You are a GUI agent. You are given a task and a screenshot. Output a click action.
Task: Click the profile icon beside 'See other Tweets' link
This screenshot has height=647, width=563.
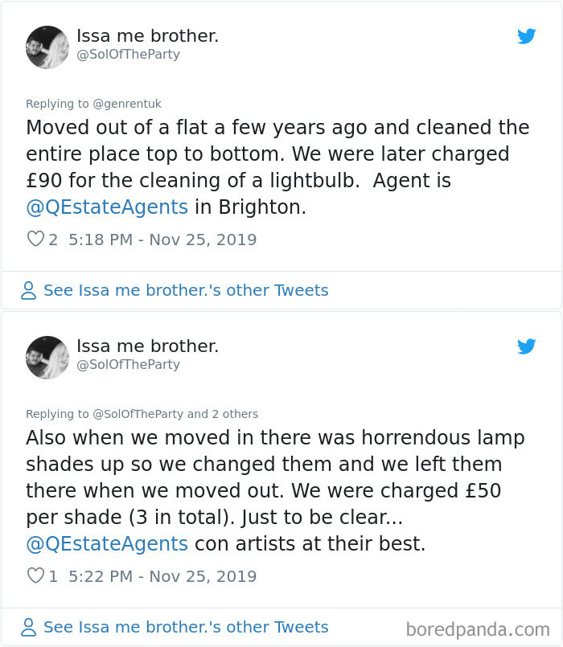click(x=29, y=289)
